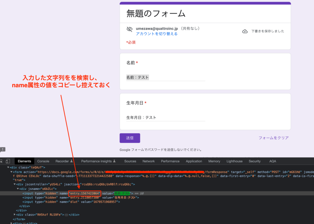
Task: Select the hidden input entry.1567422064 row
Action: 157,193
